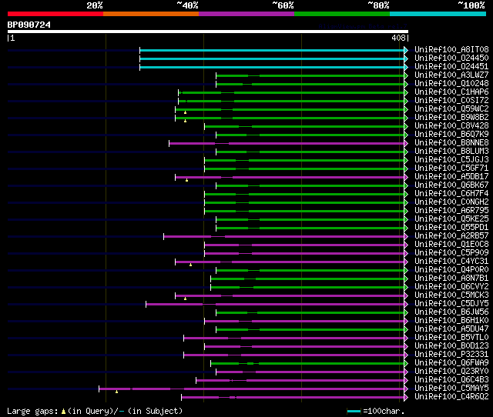Open the UniRef100_O24450 hit label

pyautogui.click(x=451, y=58)
